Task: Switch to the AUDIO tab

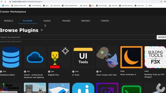Action: [47, 21]
